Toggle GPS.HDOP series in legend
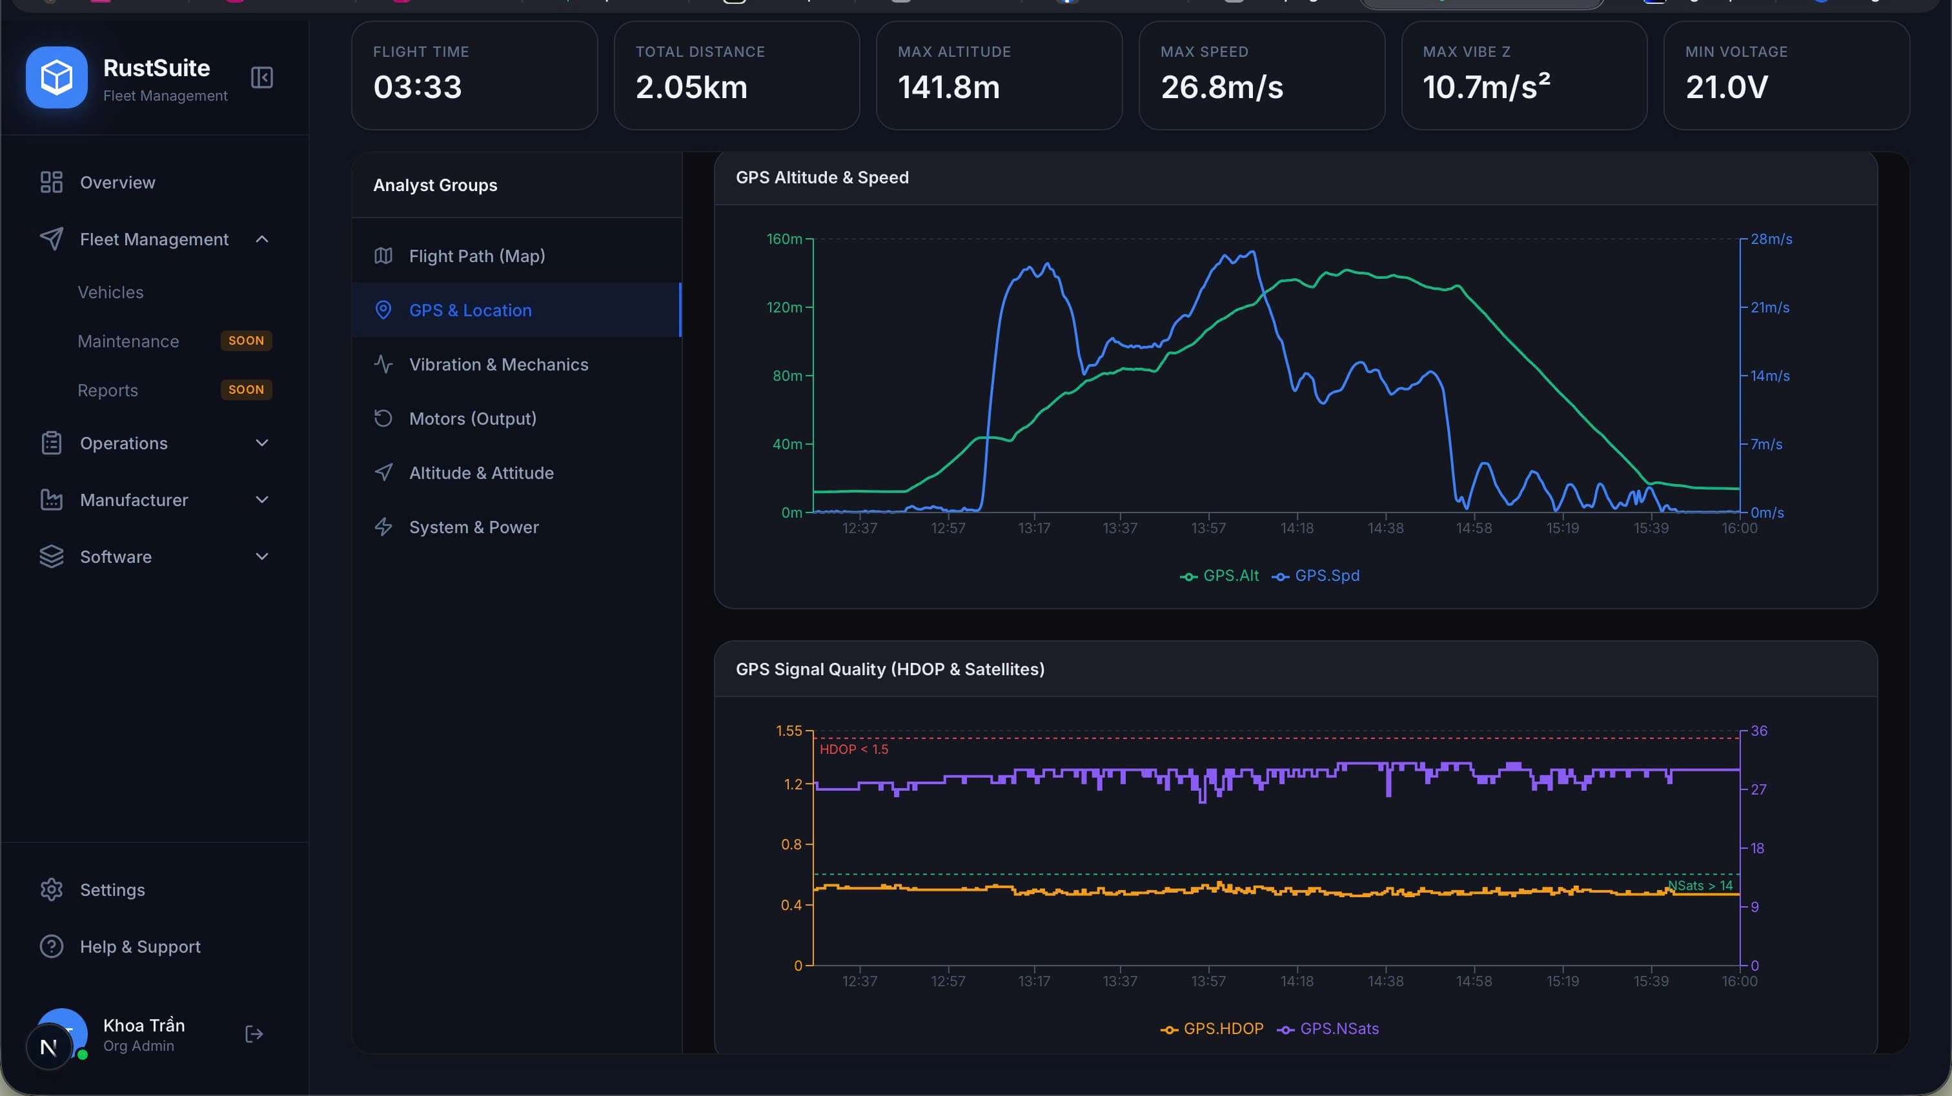 coord(1212,1028)
